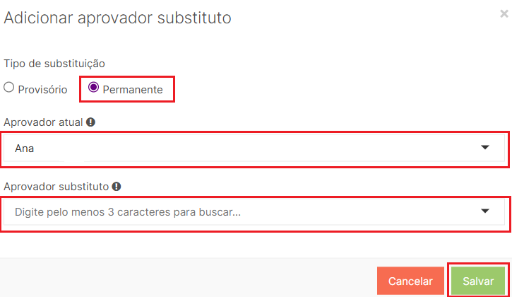Screen dimensions: 512x297
Task: Click the dialog title Adicionar aprovador substituto
Action: click(x=117, y=18)
